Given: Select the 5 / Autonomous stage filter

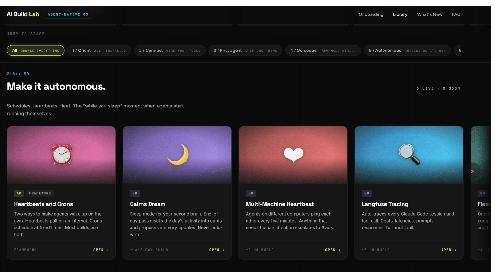Looking at the screenshot, I should pyautogui.click(x=407, y=51).
